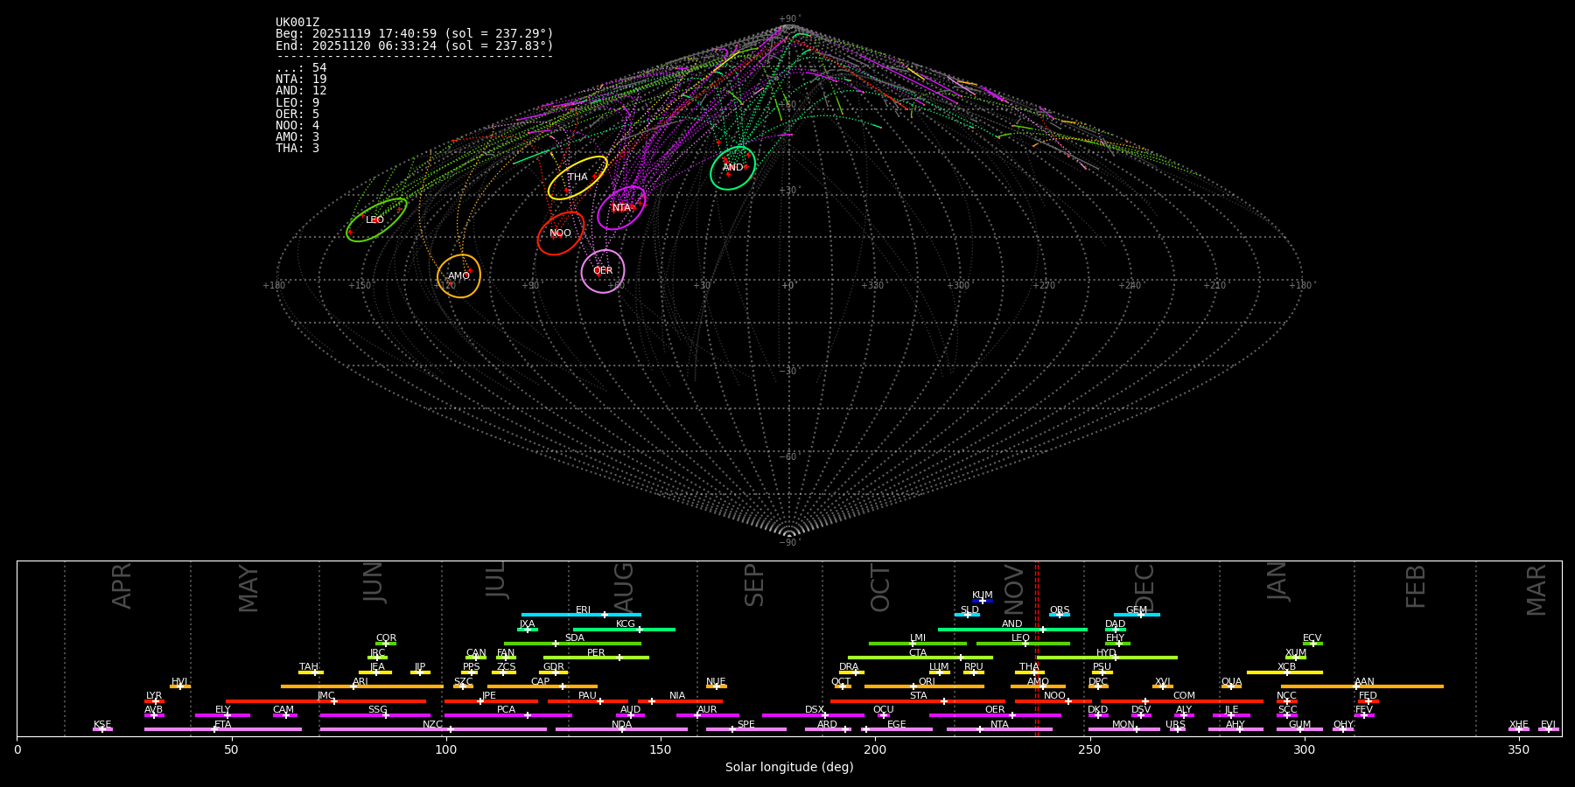Click the 'LEO: 9' count in the legend
Viewport: 1575px width, 787px height.
pyautogui.click(x=297, y=103)
